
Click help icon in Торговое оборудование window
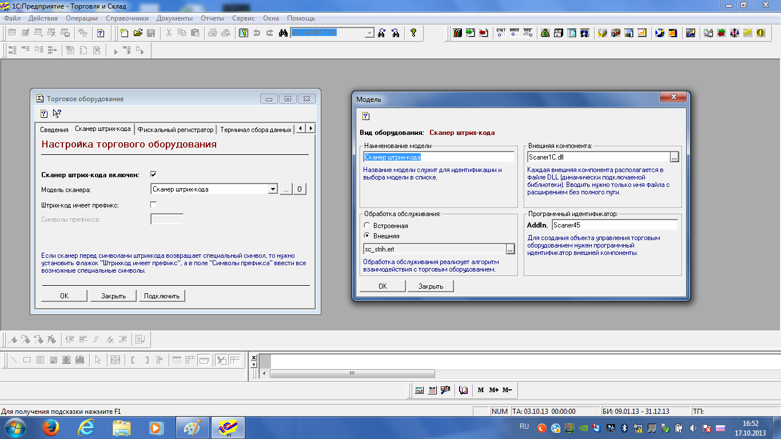44,113
